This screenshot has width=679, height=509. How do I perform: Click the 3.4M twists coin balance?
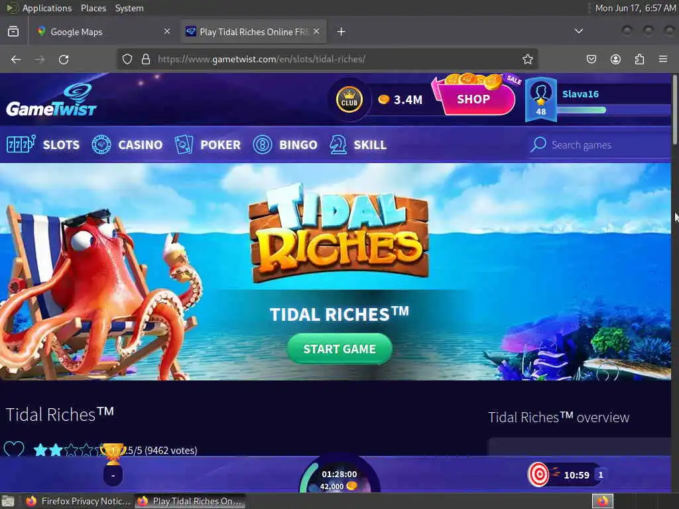click(x=401, y=99)
